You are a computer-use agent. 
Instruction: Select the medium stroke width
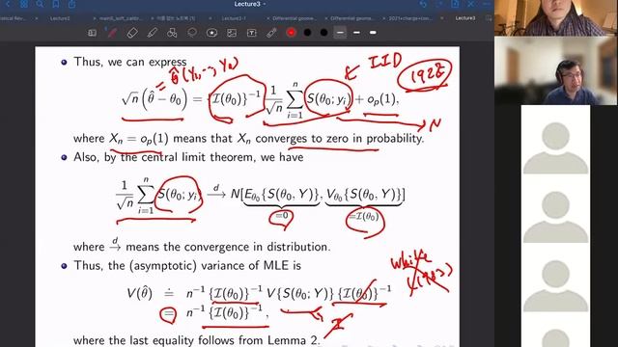[x=356, y=33]
